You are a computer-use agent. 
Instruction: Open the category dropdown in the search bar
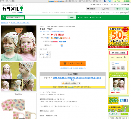pyautogui.click(x=15, y=18)
